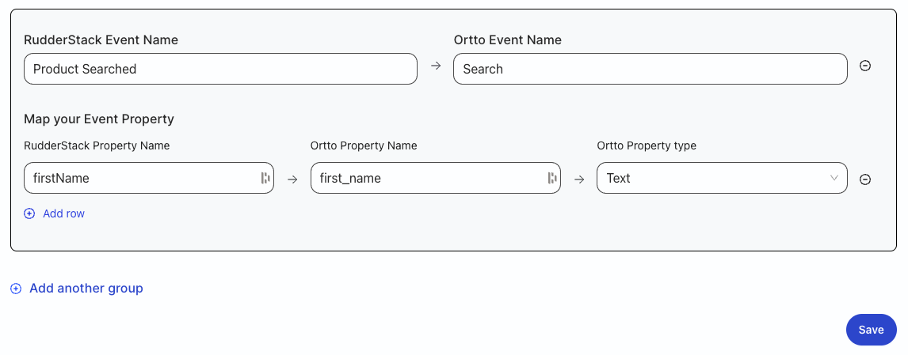The width and height of the screenshot is (908, 355).
Task: Click the 'RudderStack Event Name' label
Action: [x=101, y=40]
